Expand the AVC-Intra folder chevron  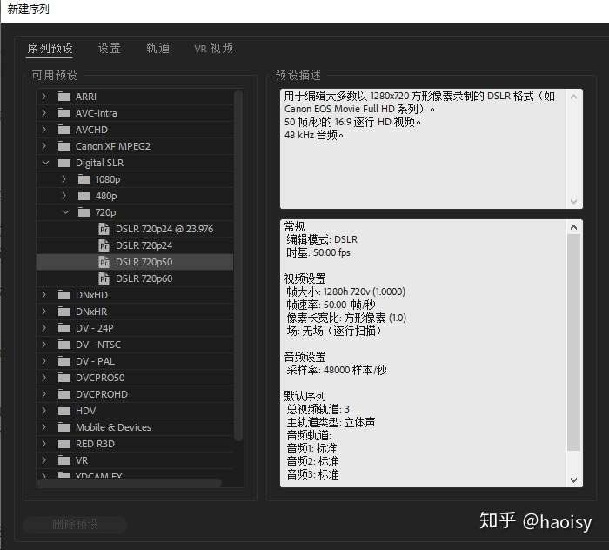(x=44, y=113)
